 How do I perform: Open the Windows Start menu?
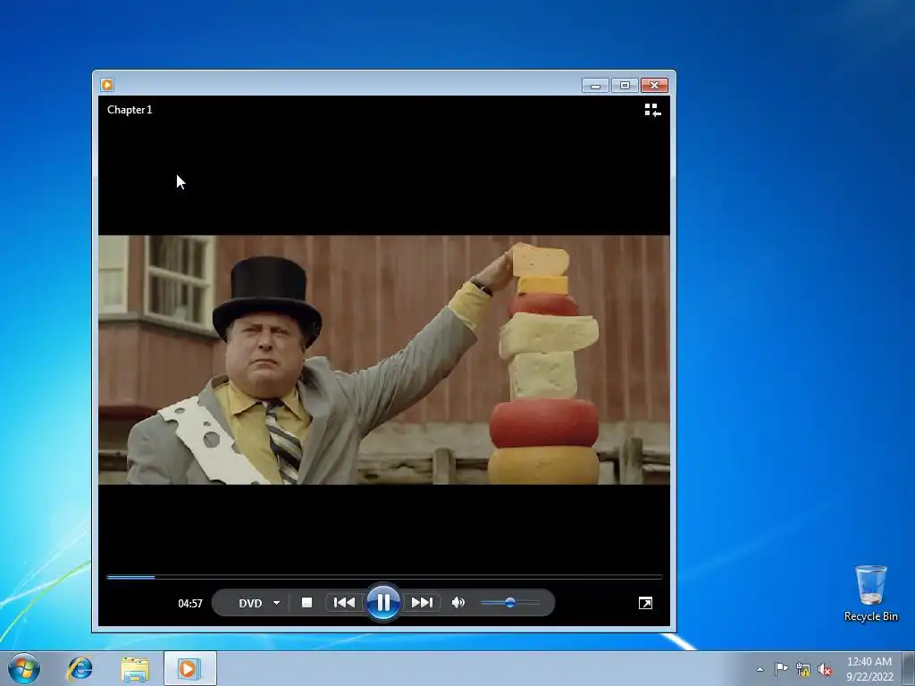[24, 668]
